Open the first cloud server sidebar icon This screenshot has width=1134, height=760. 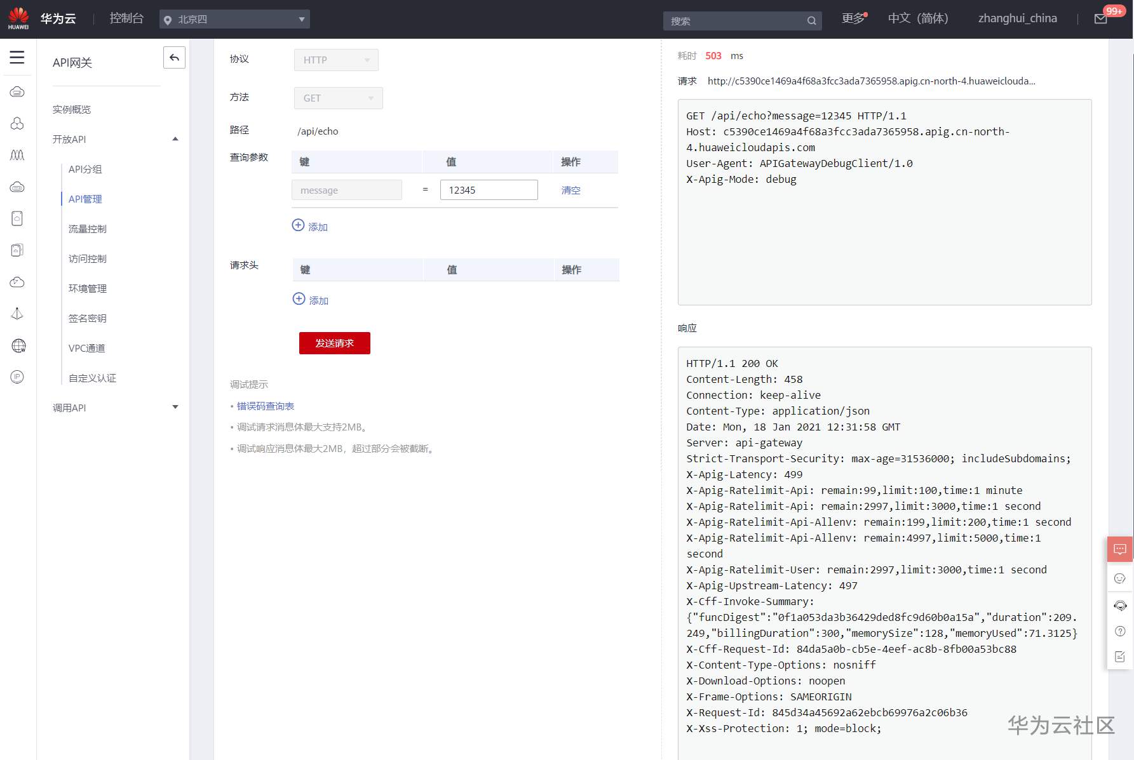click(x=17, y=92)
